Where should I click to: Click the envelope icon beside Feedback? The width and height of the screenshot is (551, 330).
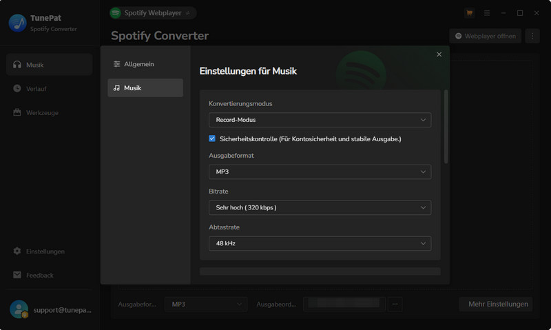coord(17,275)
